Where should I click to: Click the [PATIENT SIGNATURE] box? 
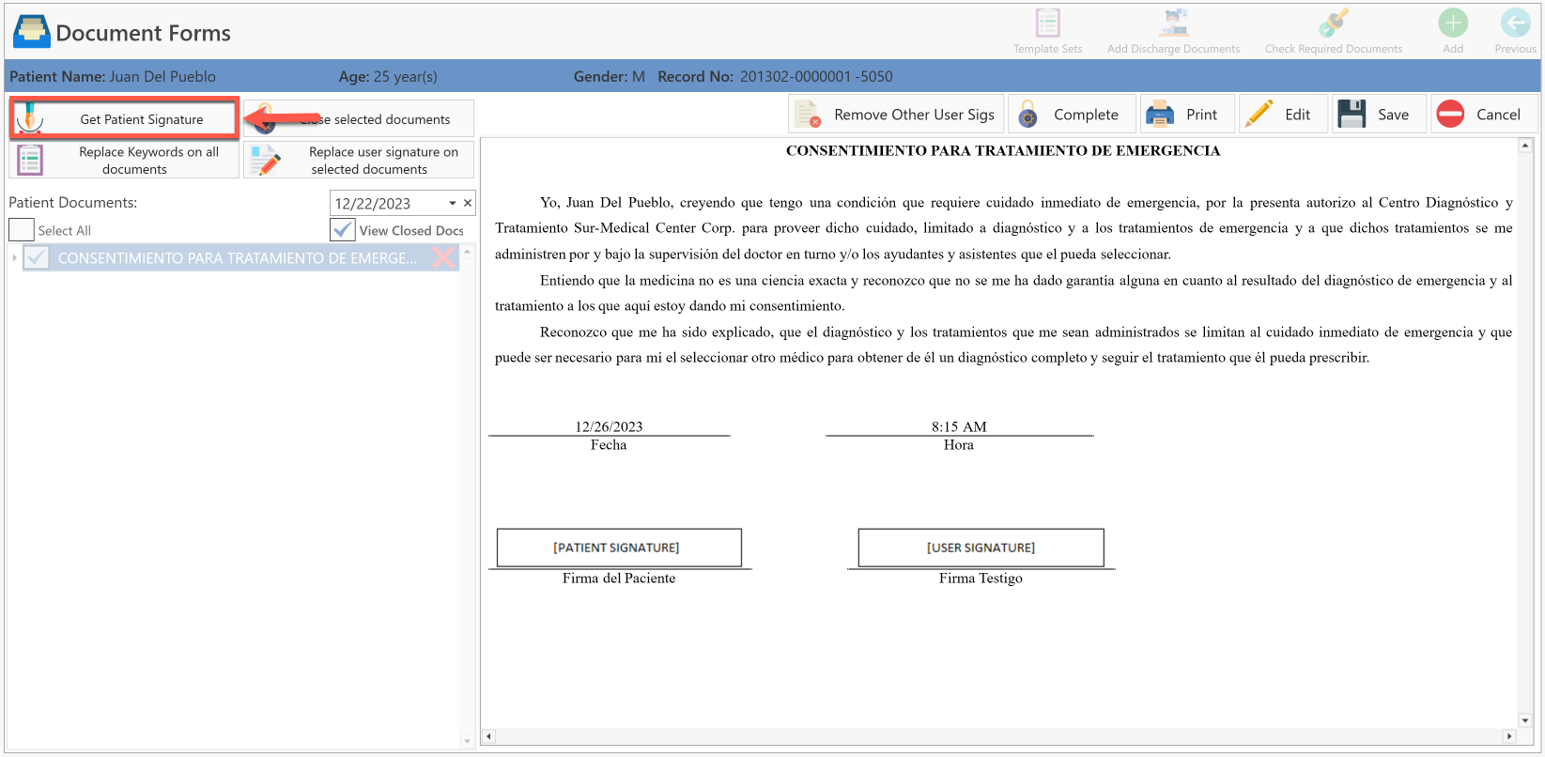[x=619, y=548]
